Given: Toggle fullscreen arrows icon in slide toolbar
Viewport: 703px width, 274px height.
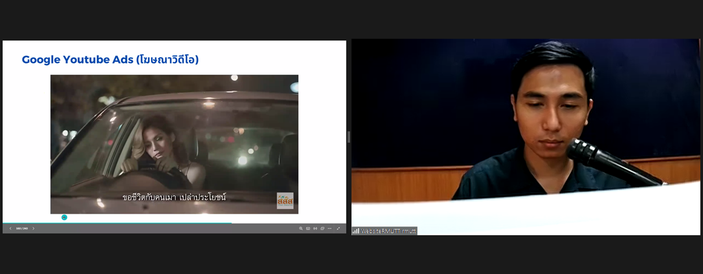Looking at the screenshot, I should click(338, 229).
